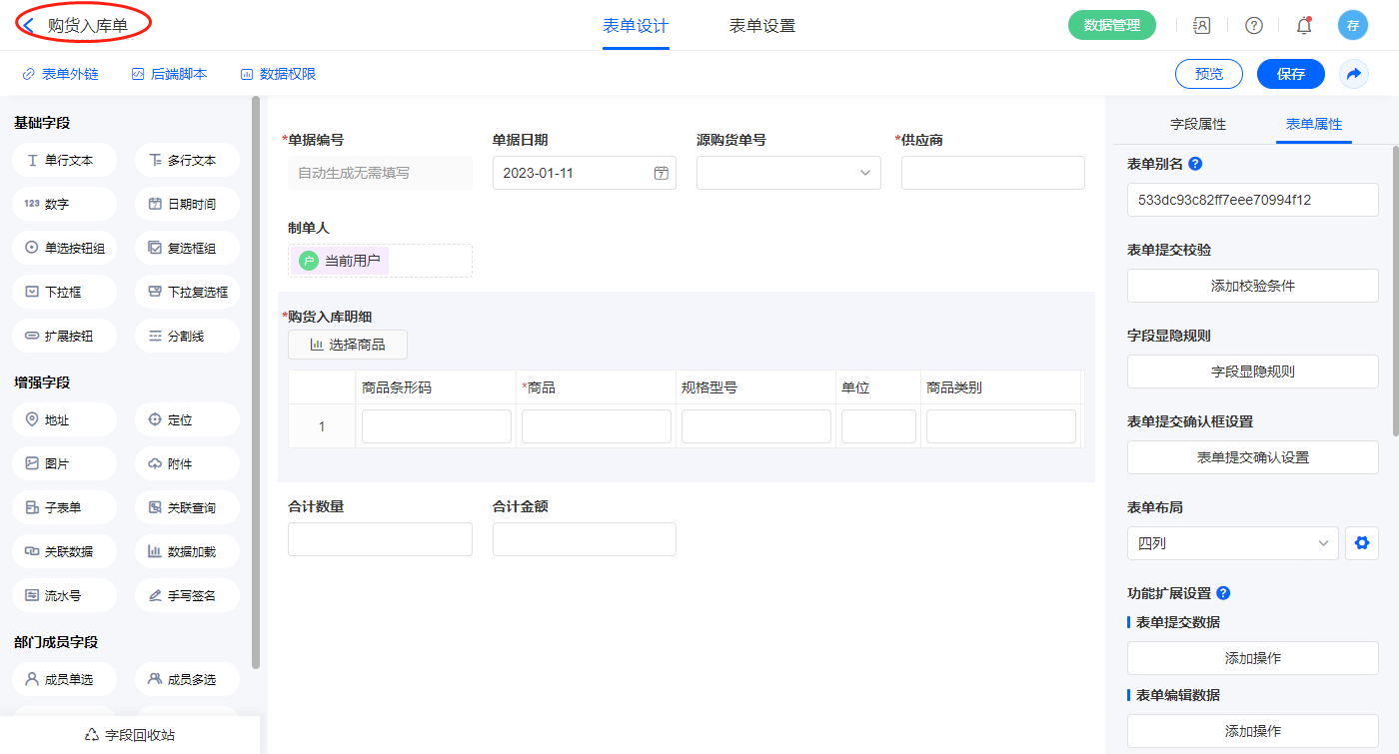Click the user avatar in top right

tap(1352, 26)
